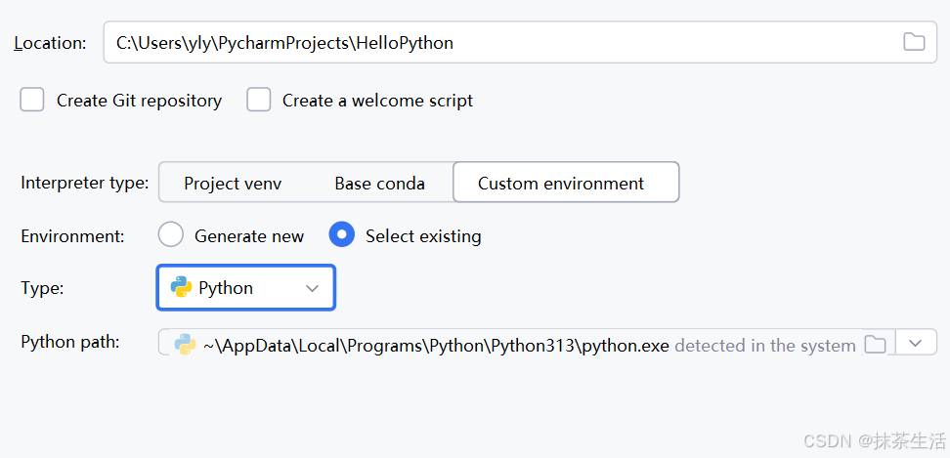Tick the Create a welcome script checkbox
950x458 pixels.
pos(259,100)
